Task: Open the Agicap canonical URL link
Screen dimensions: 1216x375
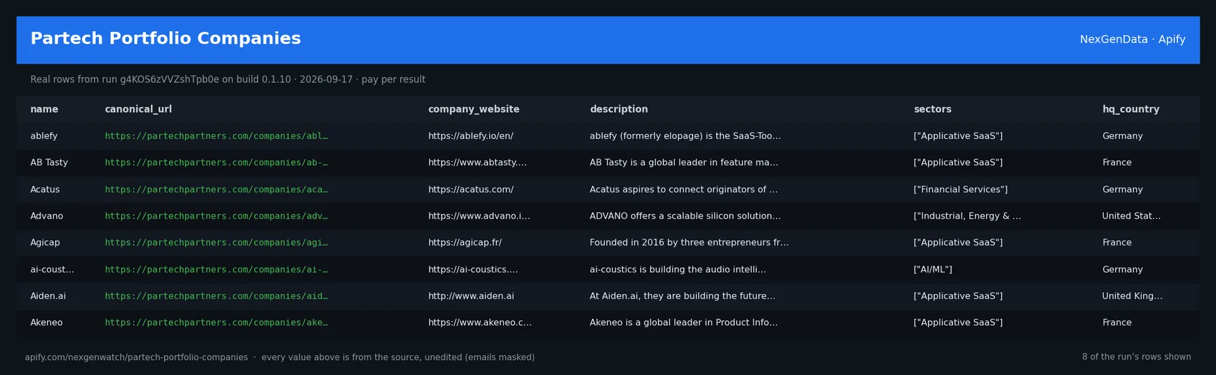Action: (216, 243)
